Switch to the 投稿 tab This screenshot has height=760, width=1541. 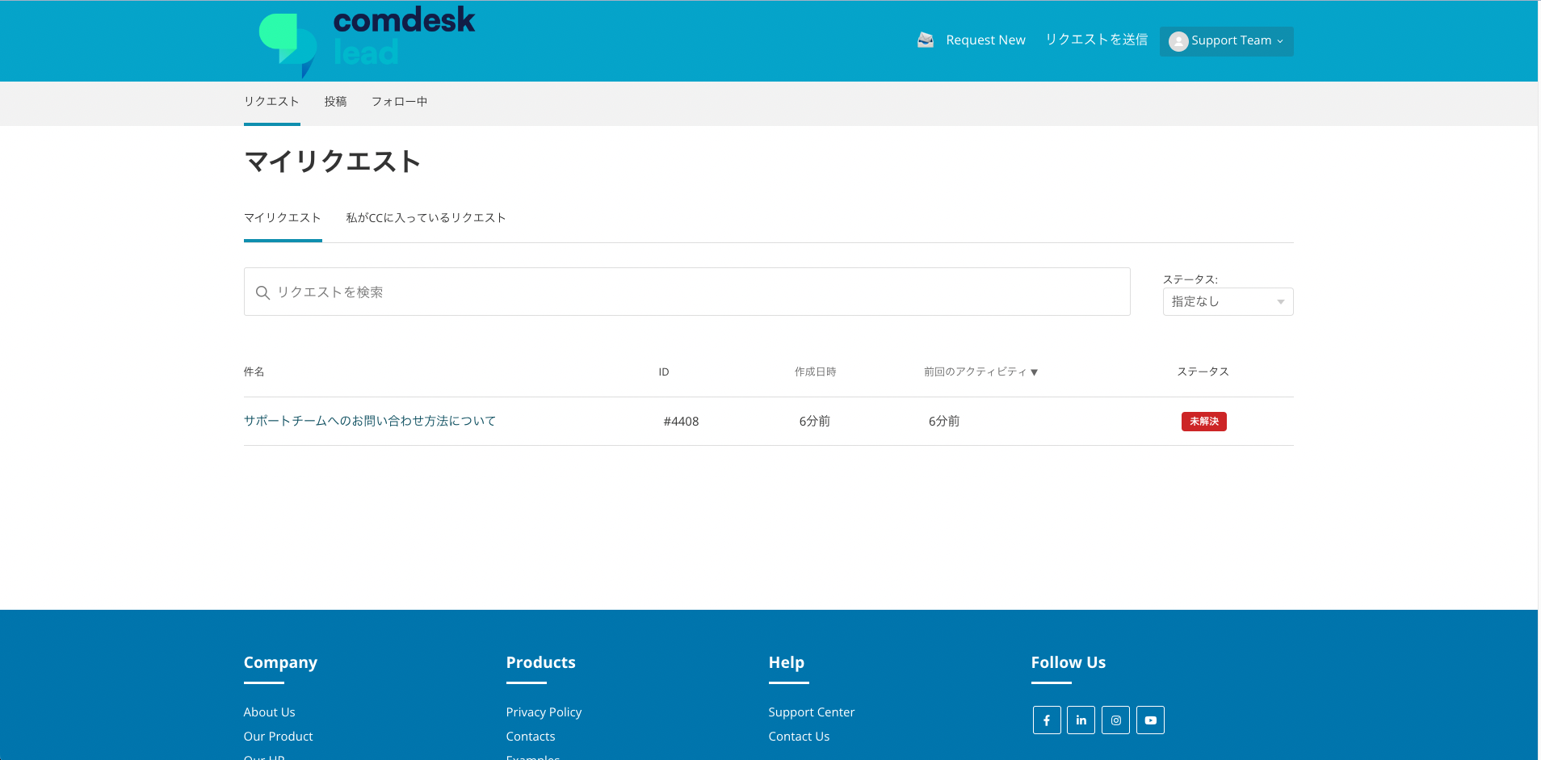[x=335, y=101]
